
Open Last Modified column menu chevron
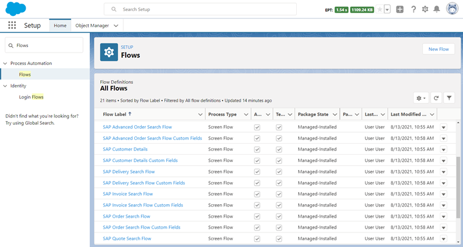(x=432, y=114)
